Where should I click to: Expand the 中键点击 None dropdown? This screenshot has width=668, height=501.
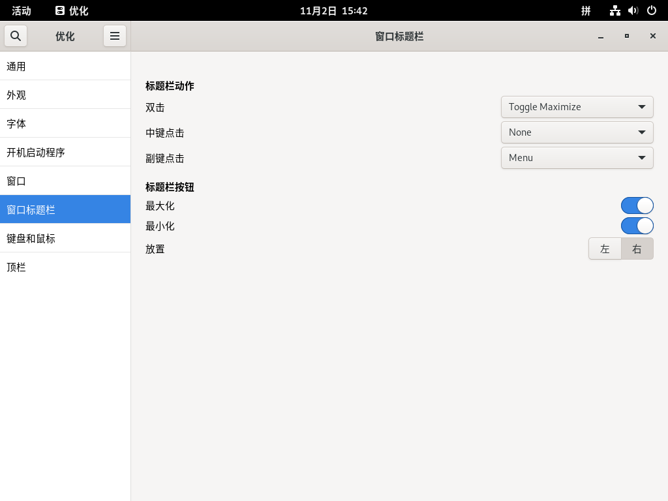click(x=577, y=132)
